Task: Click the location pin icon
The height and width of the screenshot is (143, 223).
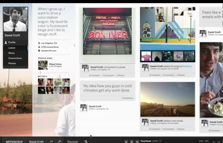Action: coord(39,43)
